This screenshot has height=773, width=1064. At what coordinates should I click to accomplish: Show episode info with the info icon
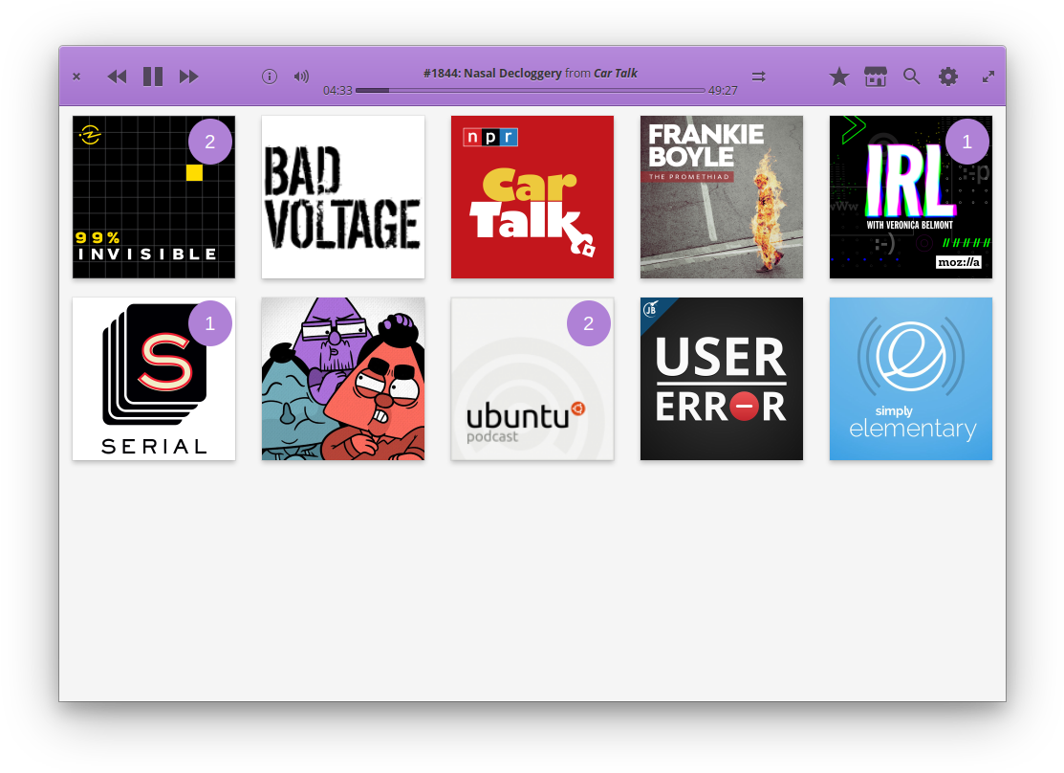[270, 77]
